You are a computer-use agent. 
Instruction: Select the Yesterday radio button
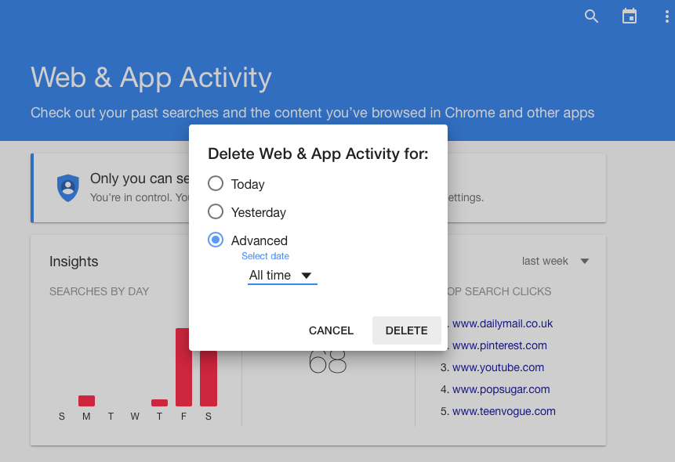216,212
